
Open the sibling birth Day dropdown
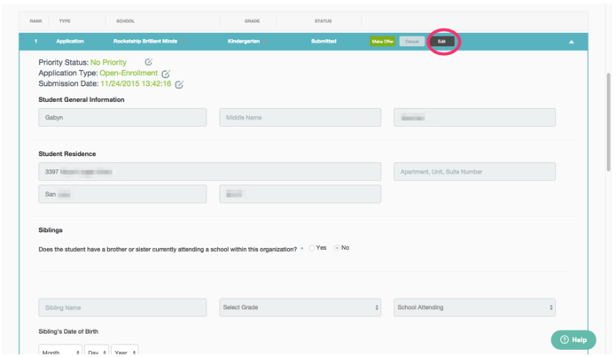(97, 350)
